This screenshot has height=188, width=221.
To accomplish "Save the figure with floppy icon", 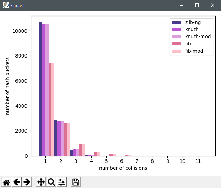I will click(76, 182).
